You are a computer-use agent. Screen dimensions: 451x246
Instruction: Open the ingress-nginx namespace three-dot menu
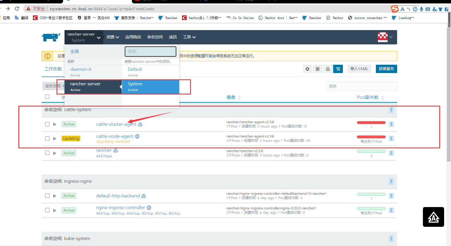click(391, 182)
